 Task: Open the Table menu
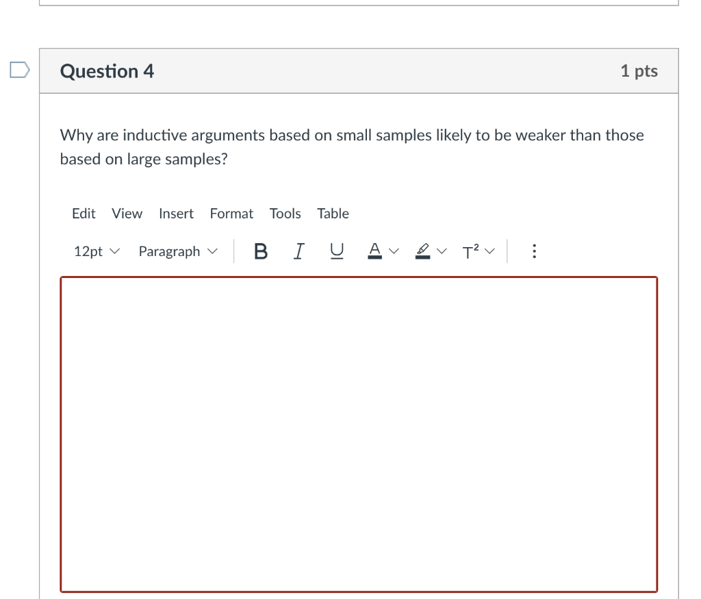point(333,214)
